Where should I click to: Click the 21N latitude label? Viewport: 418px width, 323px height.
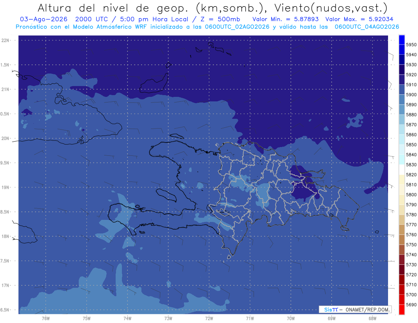pos(6,90)
